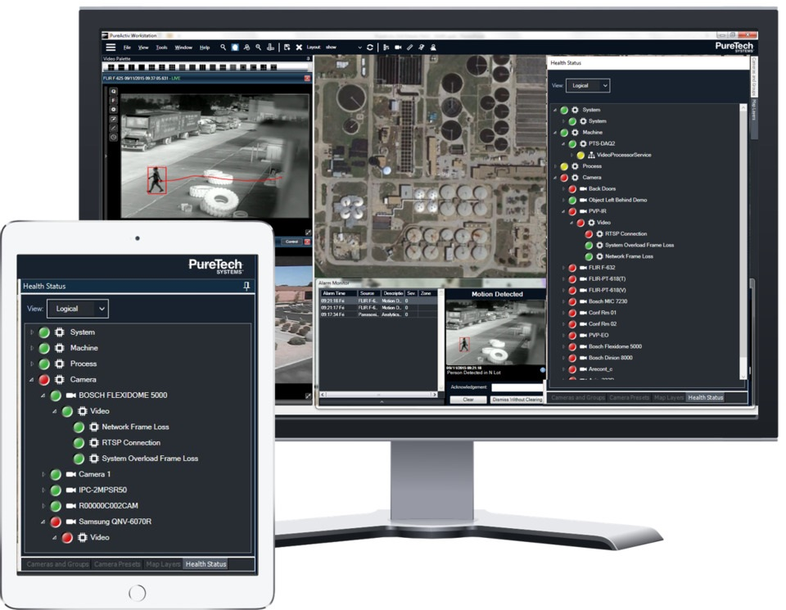Screen dimensions: 786x610
Task: Click the Clear button in Alarm Monitor
Action: [468, 400]
